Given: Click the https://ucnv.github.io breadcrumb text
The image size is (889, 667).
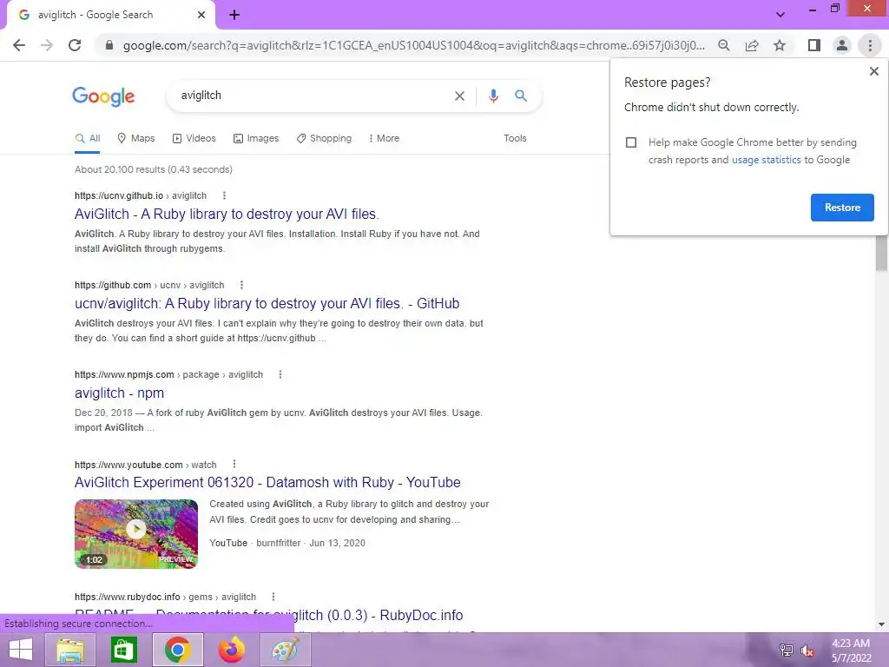Looking at the screenshot, I should click(118, 195).
